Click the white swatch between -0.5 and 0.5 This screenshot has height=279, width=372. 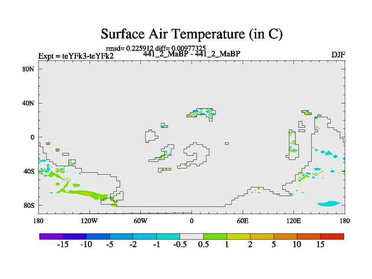192,236
